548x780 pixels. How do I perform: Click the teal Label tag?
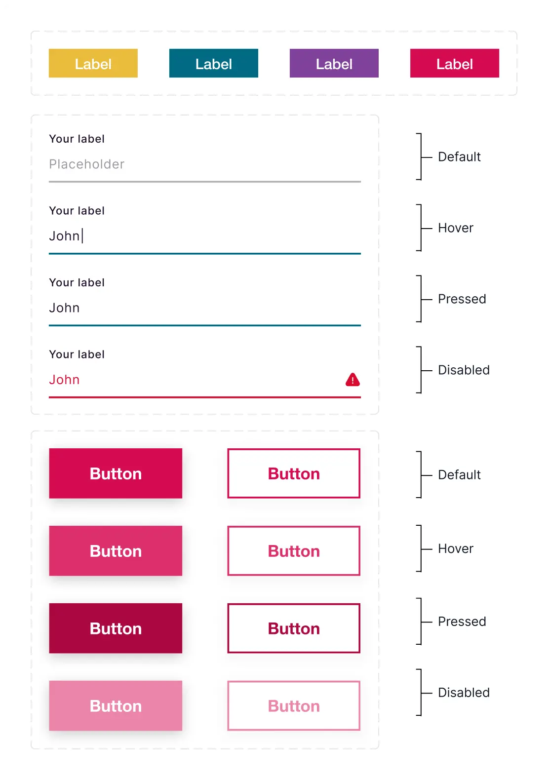point(213,63)
